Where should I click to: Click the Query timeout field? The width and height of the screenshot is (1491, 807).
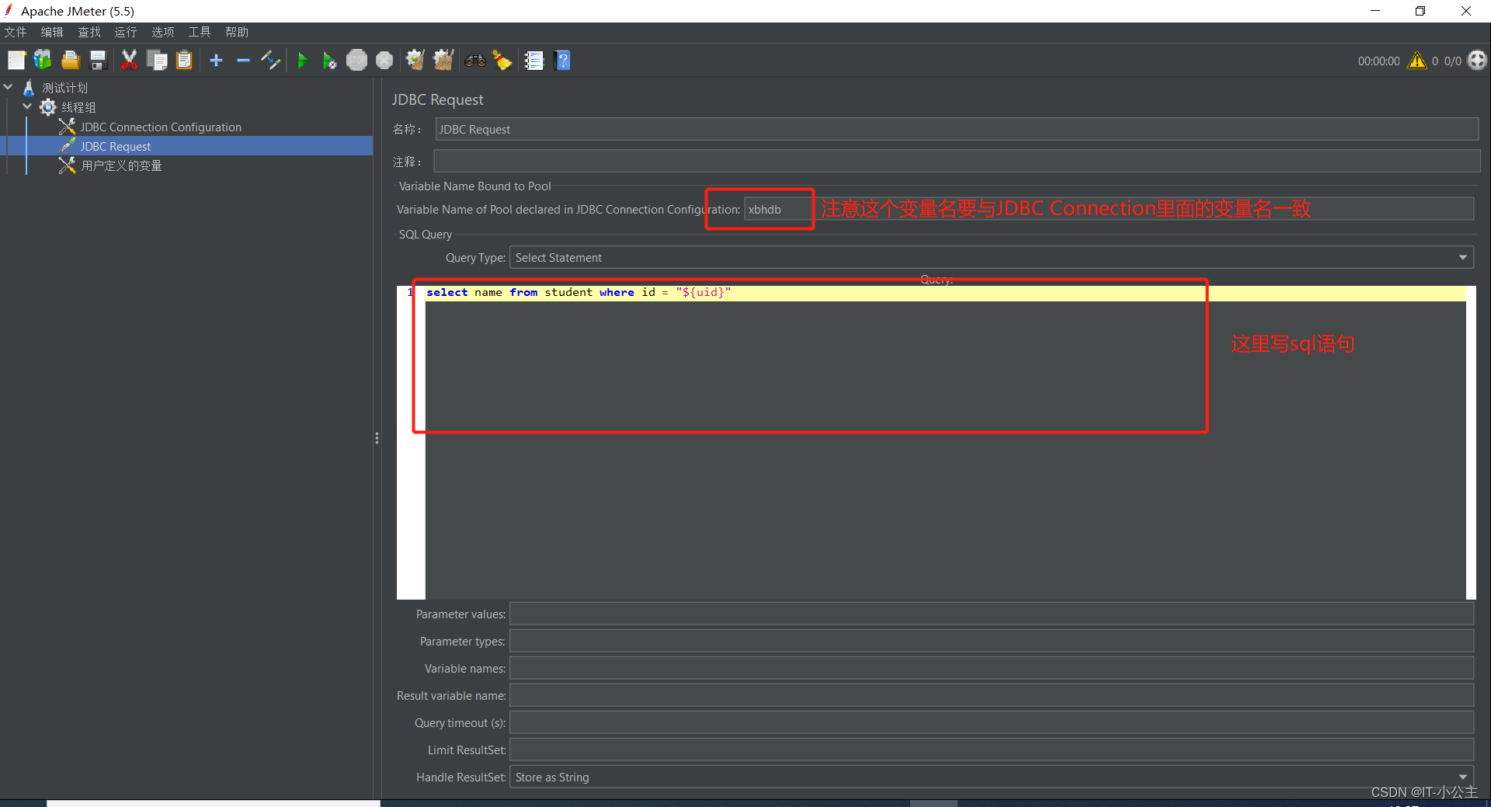pos(992,723)
